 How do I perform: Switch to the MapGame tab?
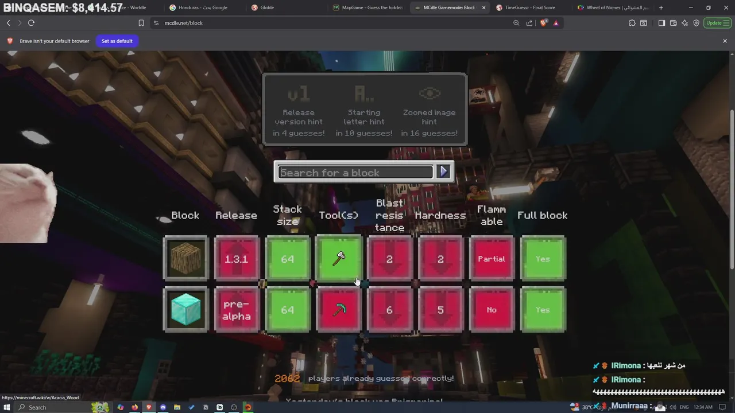[368, 7]
